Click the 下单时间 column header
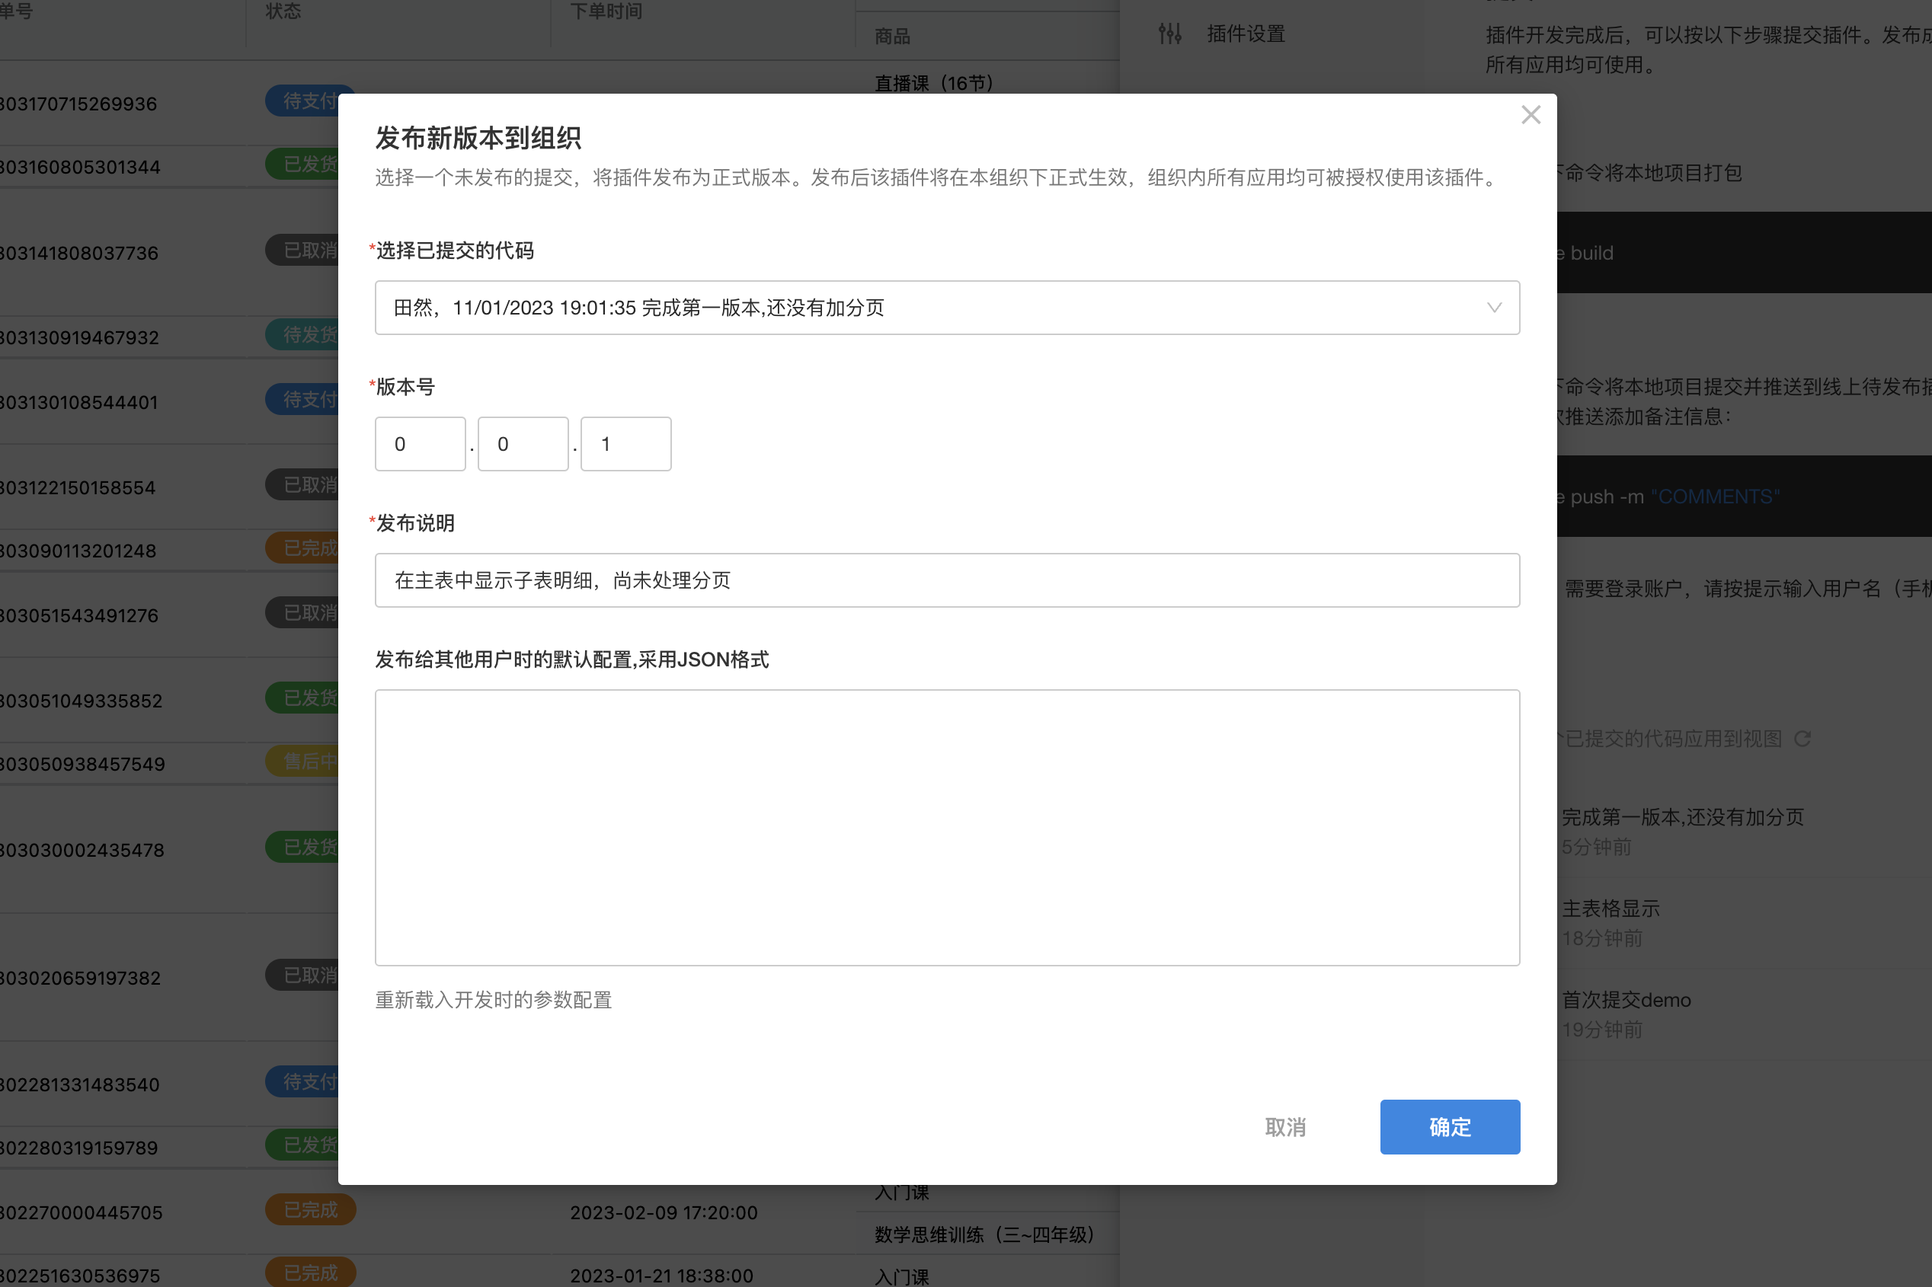Viewport: 1932px width, 1287px height. [606, 11]
